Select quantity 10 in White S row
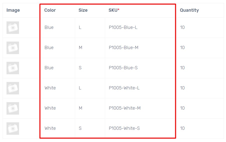Viewport: 226px width, 142px height. coord(182,128)
